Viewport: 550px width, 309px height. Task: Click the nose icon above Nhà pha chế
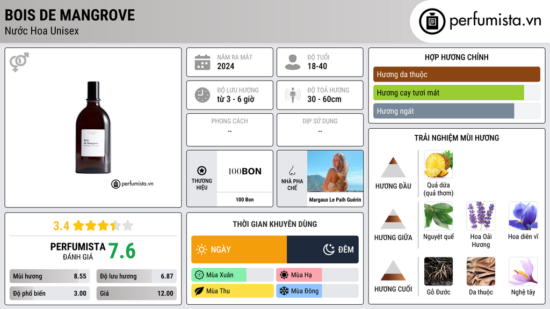(x=292, y=171)
